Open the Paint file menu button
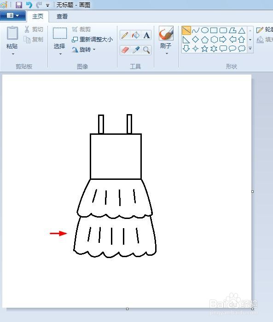The image size is (273, 322). pyautogui.click(x=13, y=16)
